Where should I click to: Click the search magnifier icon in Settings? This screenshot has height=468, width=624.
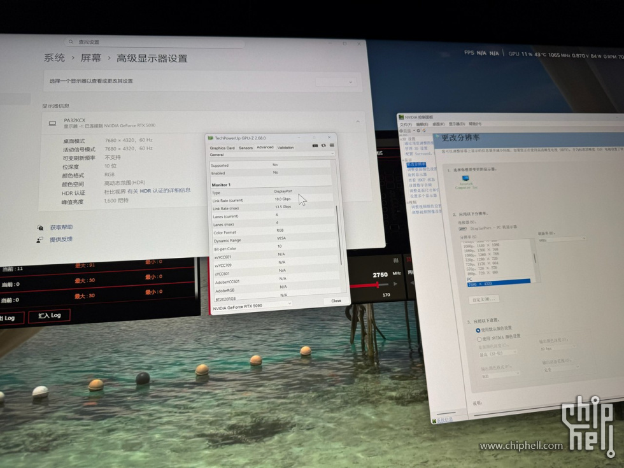coord(71,42)
